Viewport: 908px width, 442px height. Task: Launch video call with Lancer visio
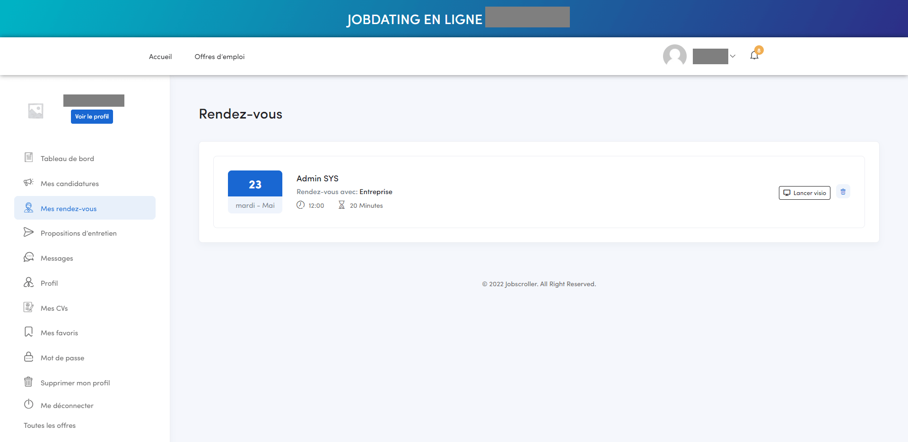pos(804,193)
